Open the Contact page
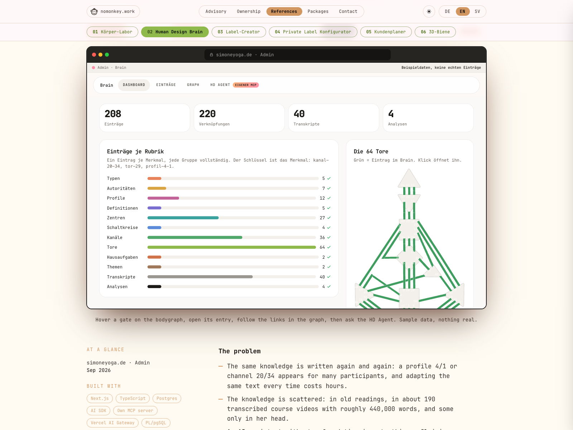 pos(348,11)
